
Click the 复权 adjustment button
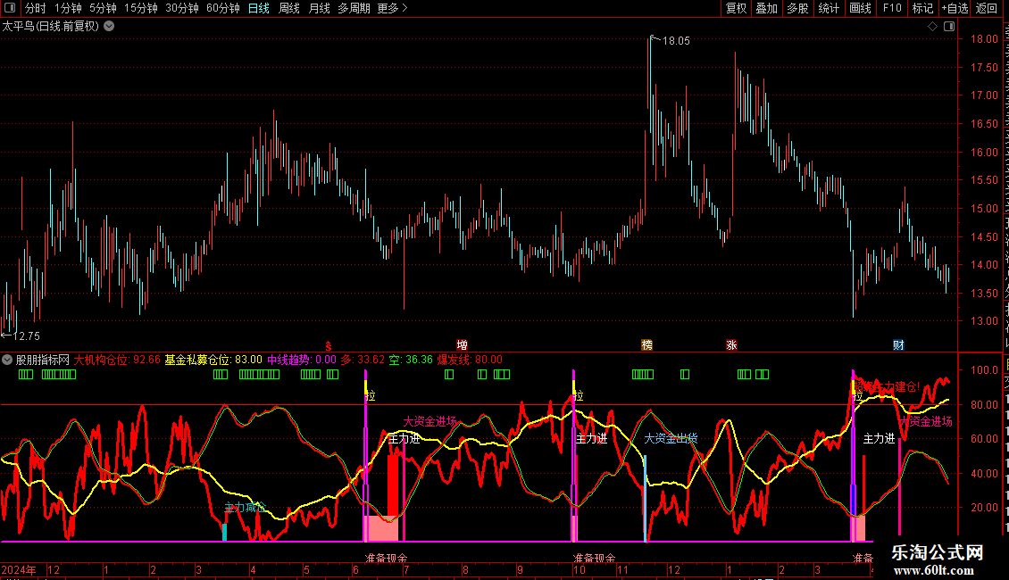tap(736, 8)
